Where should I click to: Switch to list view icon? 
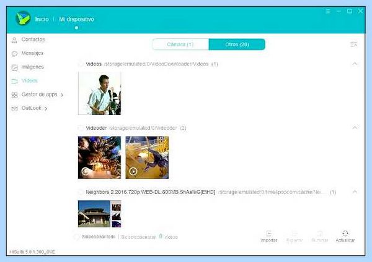click(354, 44)
